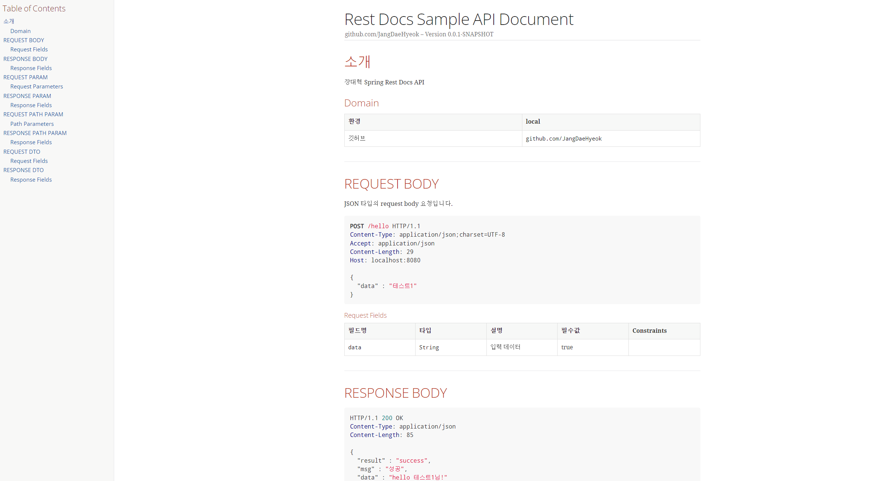The width and height of the screenshot is (881, 481).
Task: Click REQUEST BODY in the Table of Contents
Action: pos(23,40)
